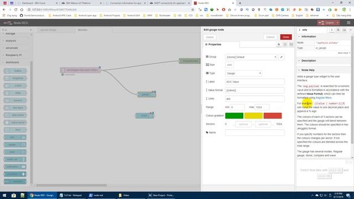354x199 pixels.
Task: Click the Done button in the gauge editor
Action: [x=286, y=37]
